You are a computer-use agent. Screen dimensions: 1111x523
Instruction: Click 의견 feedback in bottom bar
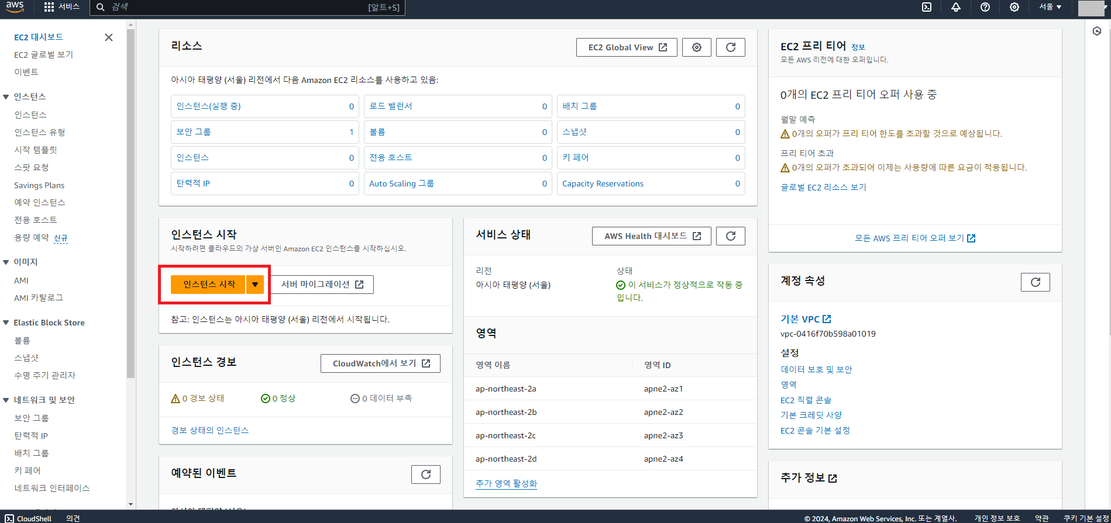[x=73, y=518]
